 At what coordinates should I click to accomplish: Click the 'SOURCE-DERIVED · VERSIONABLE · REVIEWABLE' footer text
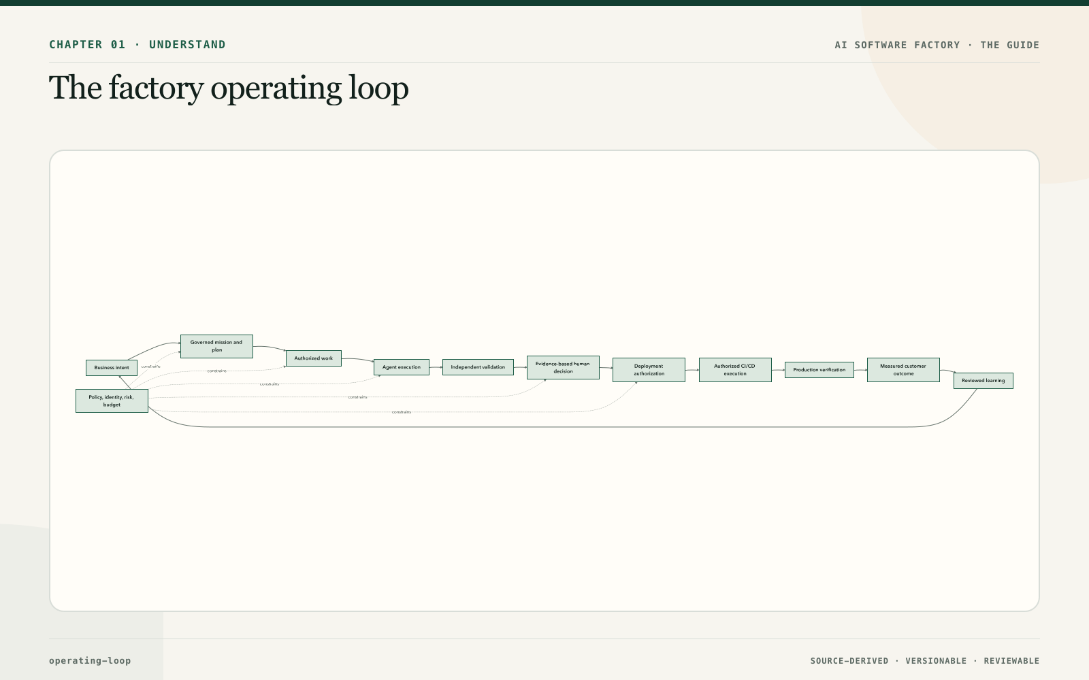tap(925, 661)
